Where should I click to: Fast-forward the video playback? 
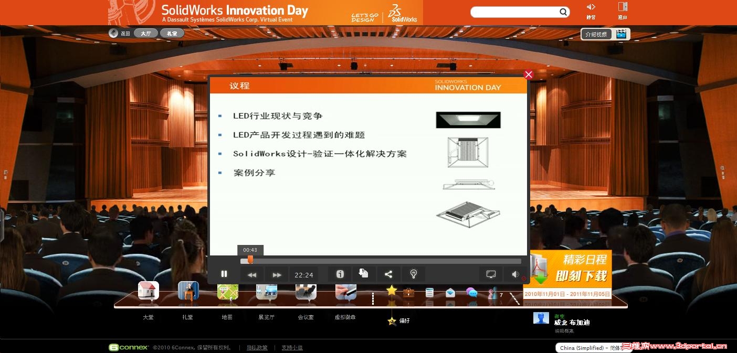tap(277, 274)
